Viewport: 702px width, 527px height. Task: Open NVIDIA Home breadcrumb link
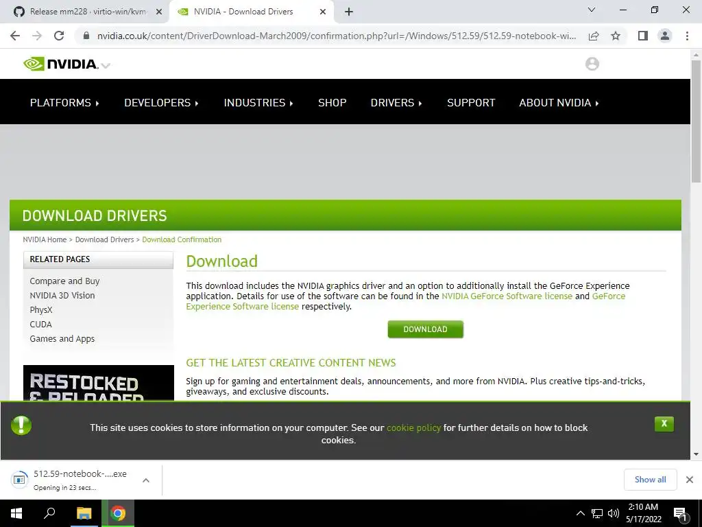click(x=45, y=239)
